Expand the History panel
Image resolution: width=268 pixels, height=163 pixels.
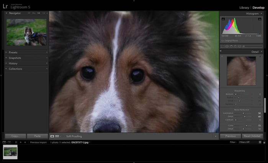coord(6,63)
